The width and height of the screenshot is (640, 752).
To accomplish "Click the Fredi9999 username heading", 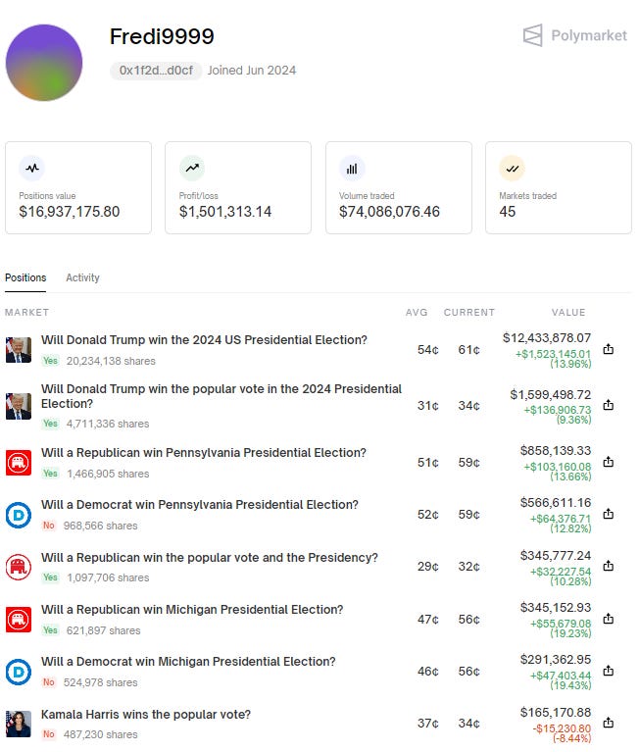I will (x=162, y=36).
